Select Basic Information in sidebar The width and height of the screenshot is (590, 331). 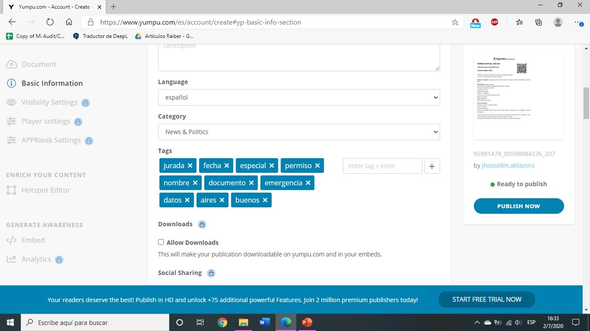coord(52,83)
